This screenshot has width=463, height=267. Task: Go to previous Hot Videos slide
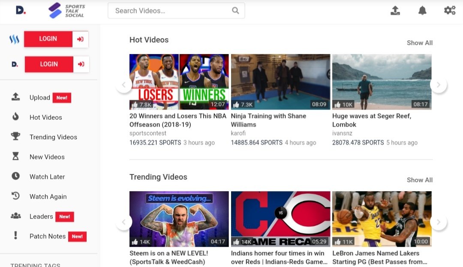[x=124, y=85]
